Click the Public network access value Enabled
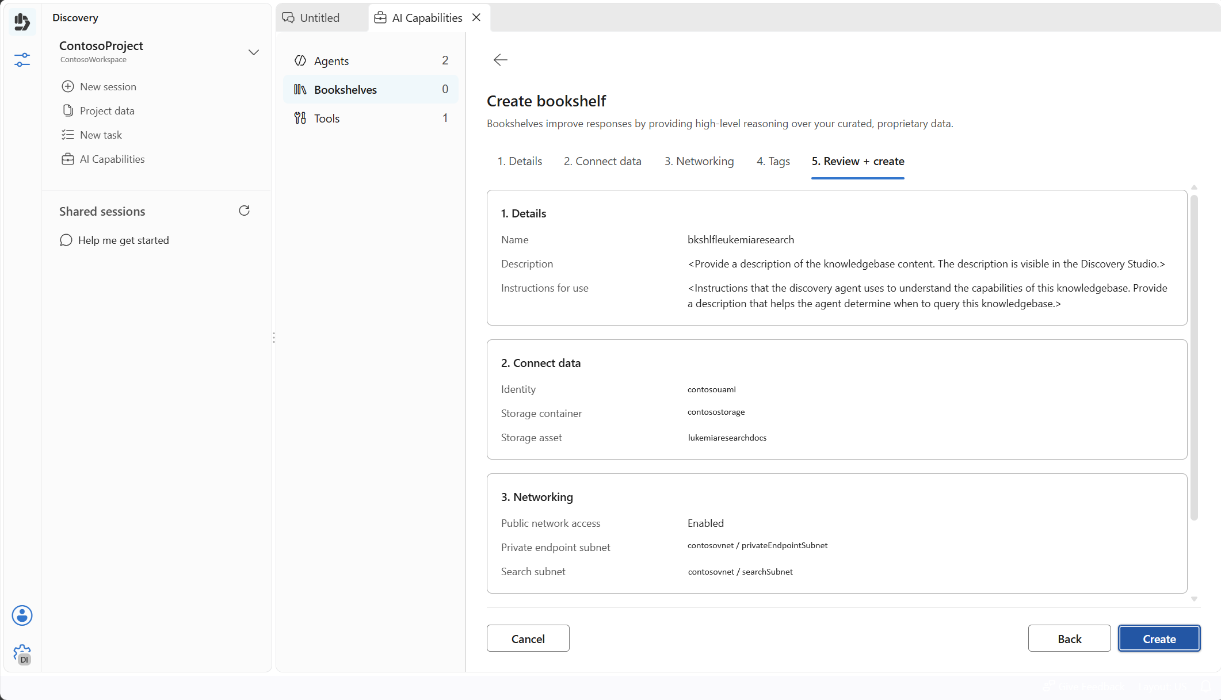Image resolution: width=1221 pixels, height=700 pixels. 705,523
